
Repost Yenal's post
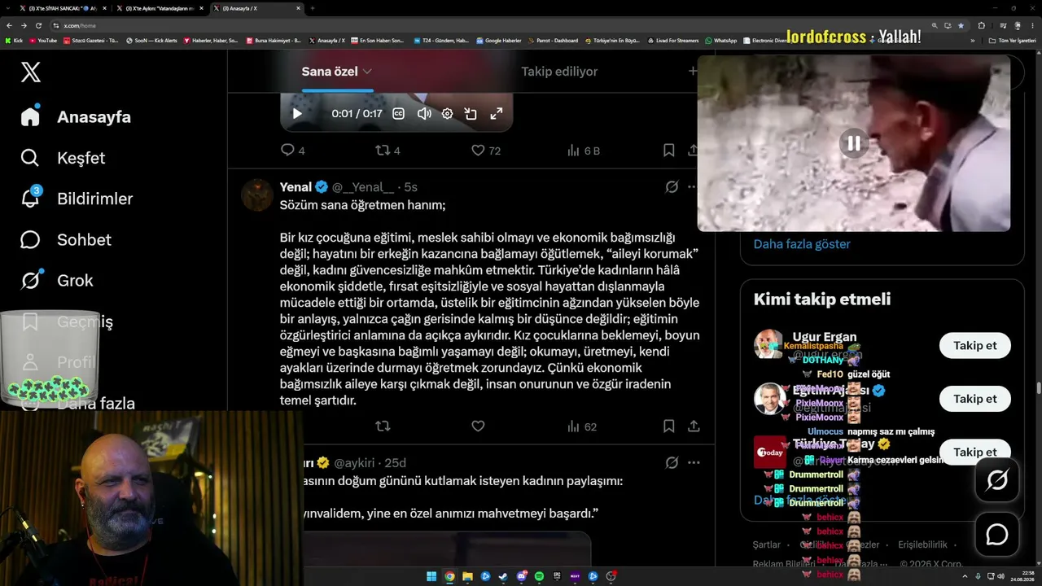[x=383, y=426]
